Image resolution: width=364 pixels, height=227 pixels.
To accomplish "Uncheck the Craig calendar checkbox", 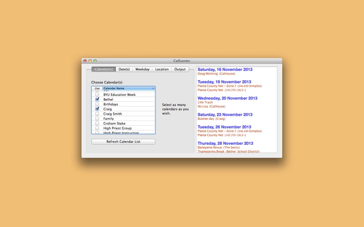I will (x=97, y=109).
